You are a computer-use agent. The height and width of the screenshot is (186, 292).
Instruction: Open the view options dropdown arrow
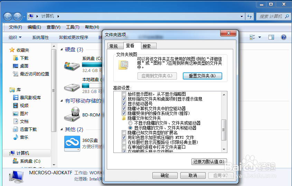pyautogui.click(x=260, y=37)
